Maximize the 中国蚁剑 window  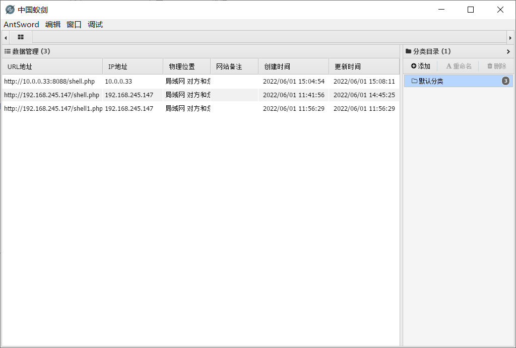tap(471, 10)
